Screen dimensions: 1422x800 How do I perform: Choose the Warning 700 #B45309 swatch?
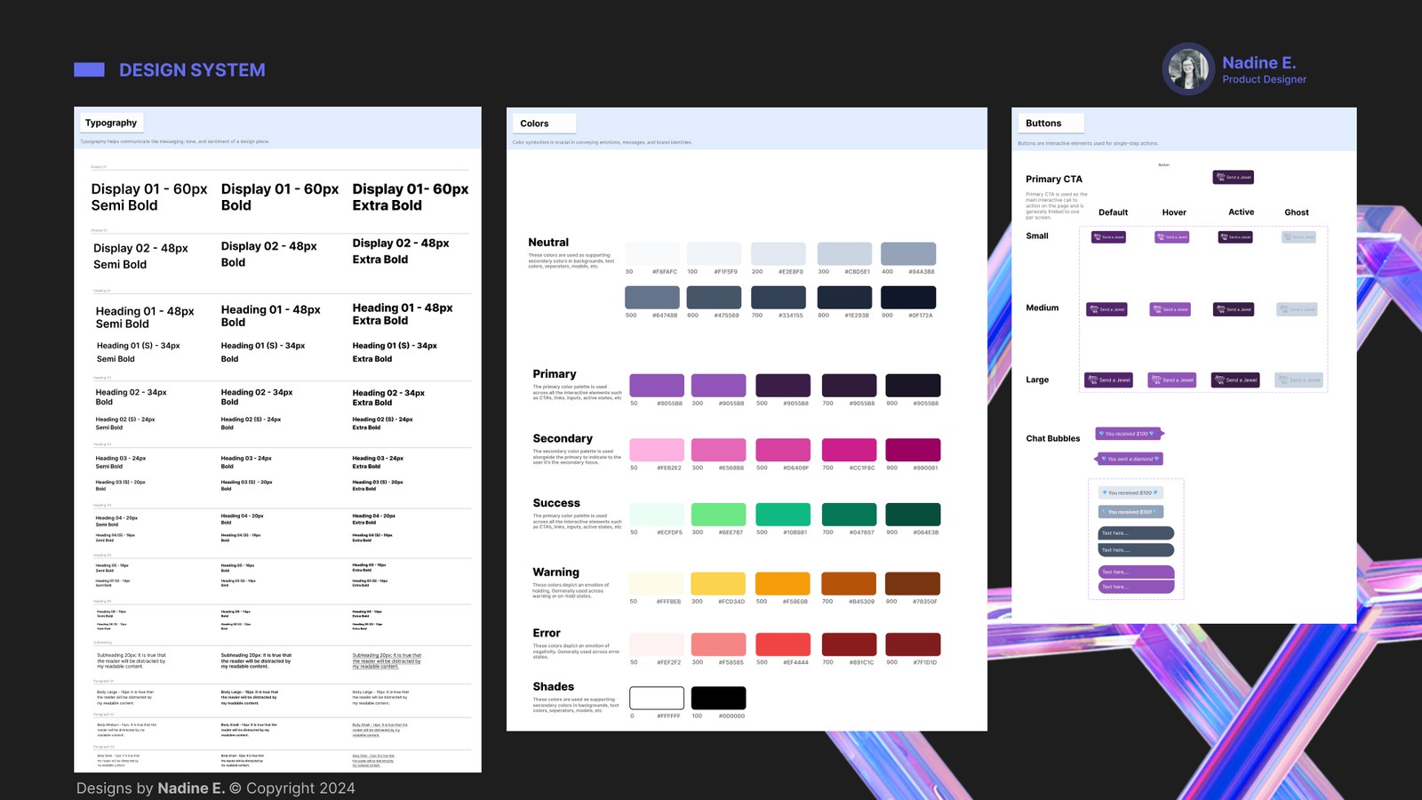(x=849, y=583)
